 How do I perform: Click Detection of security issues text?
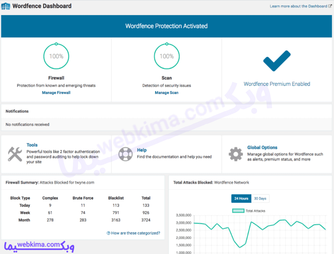[x=167, y=85]
